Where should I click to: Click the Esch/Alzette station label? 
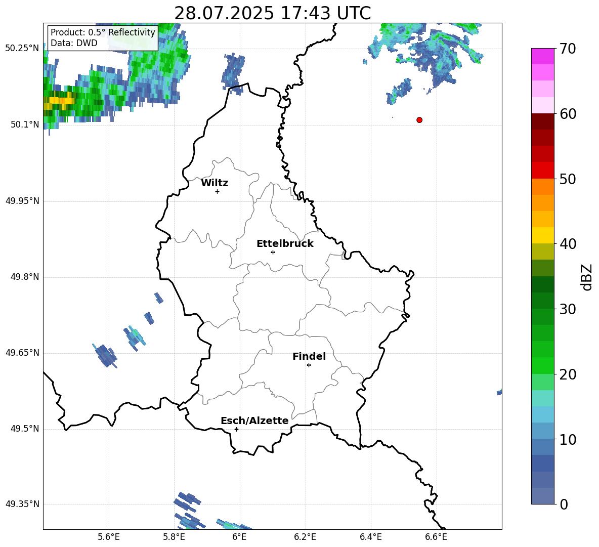(254, 420)
